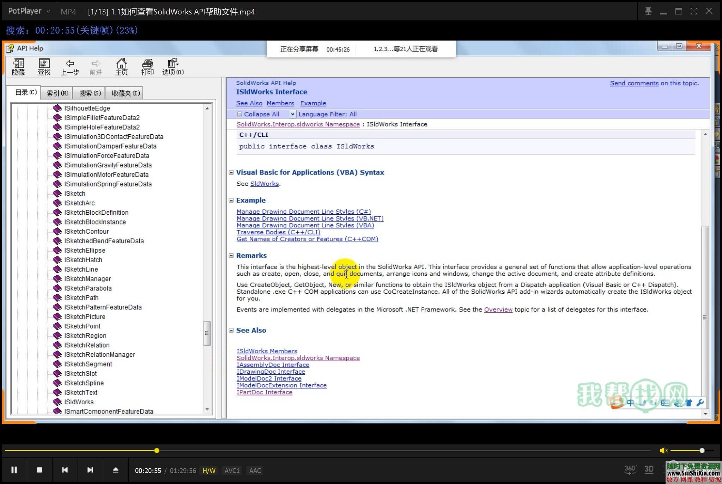The height and width of the screenshot is (484, 722).
Task: Open the Language Filter dropdown arrow
Action: 292,114
